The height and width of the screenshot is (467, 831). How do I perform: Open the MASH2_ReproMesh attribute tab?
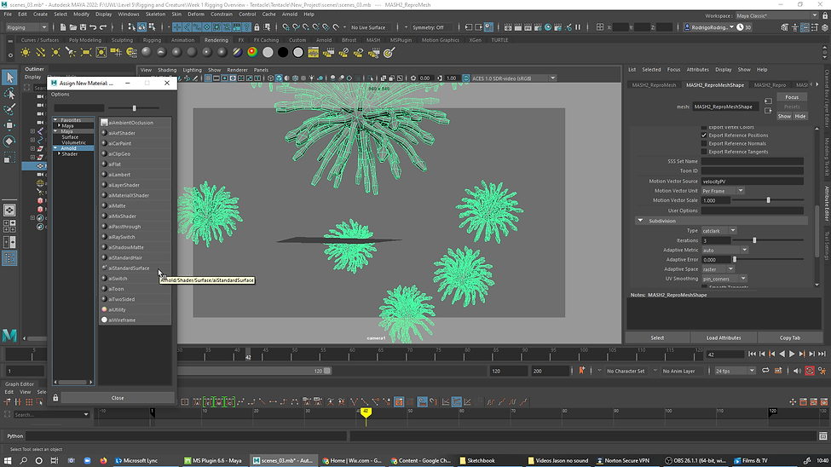pos(654,85)
